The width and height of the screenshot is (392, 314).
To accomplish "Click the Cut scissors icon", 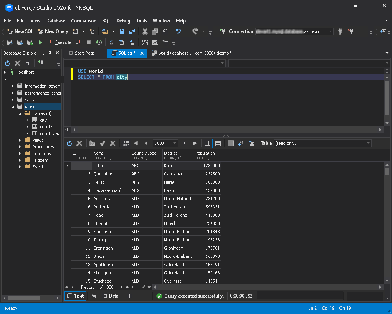I will click(145, 31).
